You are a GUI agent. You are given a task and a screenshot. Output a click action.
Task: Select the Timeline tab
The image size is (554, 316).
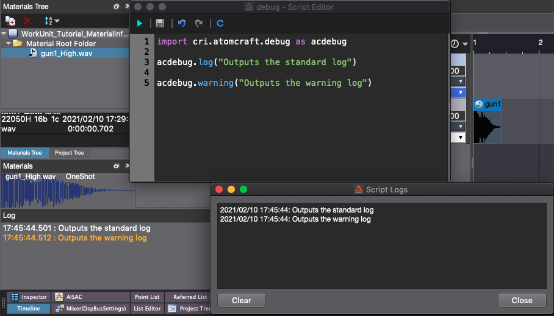pyautogui.click(x=29, y=309)
